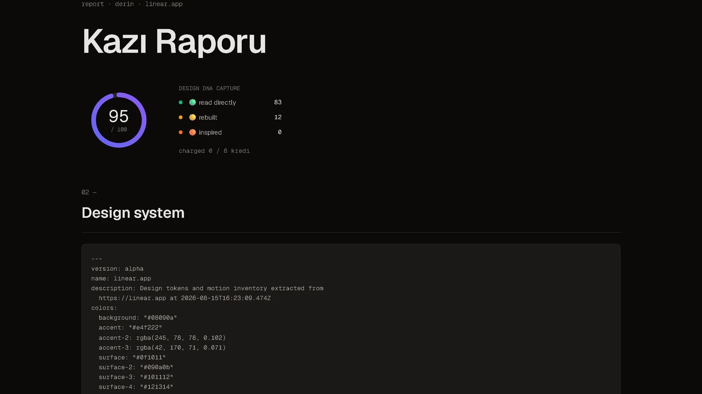Screen dimensions: 702x394
Task: Click the small orange dot before inspired
Action: (180, 132)
